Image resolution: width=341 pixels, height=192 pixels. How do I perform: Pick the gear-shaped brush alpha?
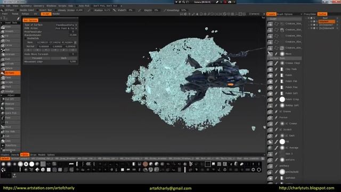pyautogui.click(x=253, y=170)
